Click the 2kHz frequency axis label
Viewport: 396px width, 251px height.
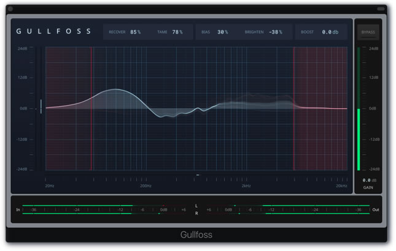[x=246, y=185]
